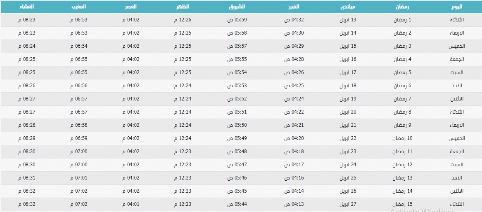
Task: Click the اليوم column header
Action: coord(456,7)
